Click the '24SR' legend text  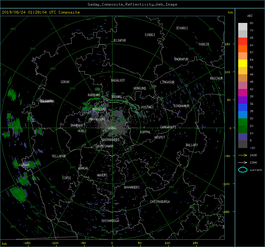[x=253, y=155]
